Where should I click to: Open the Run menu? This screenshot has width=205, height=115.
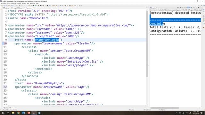tap(28, 4)
